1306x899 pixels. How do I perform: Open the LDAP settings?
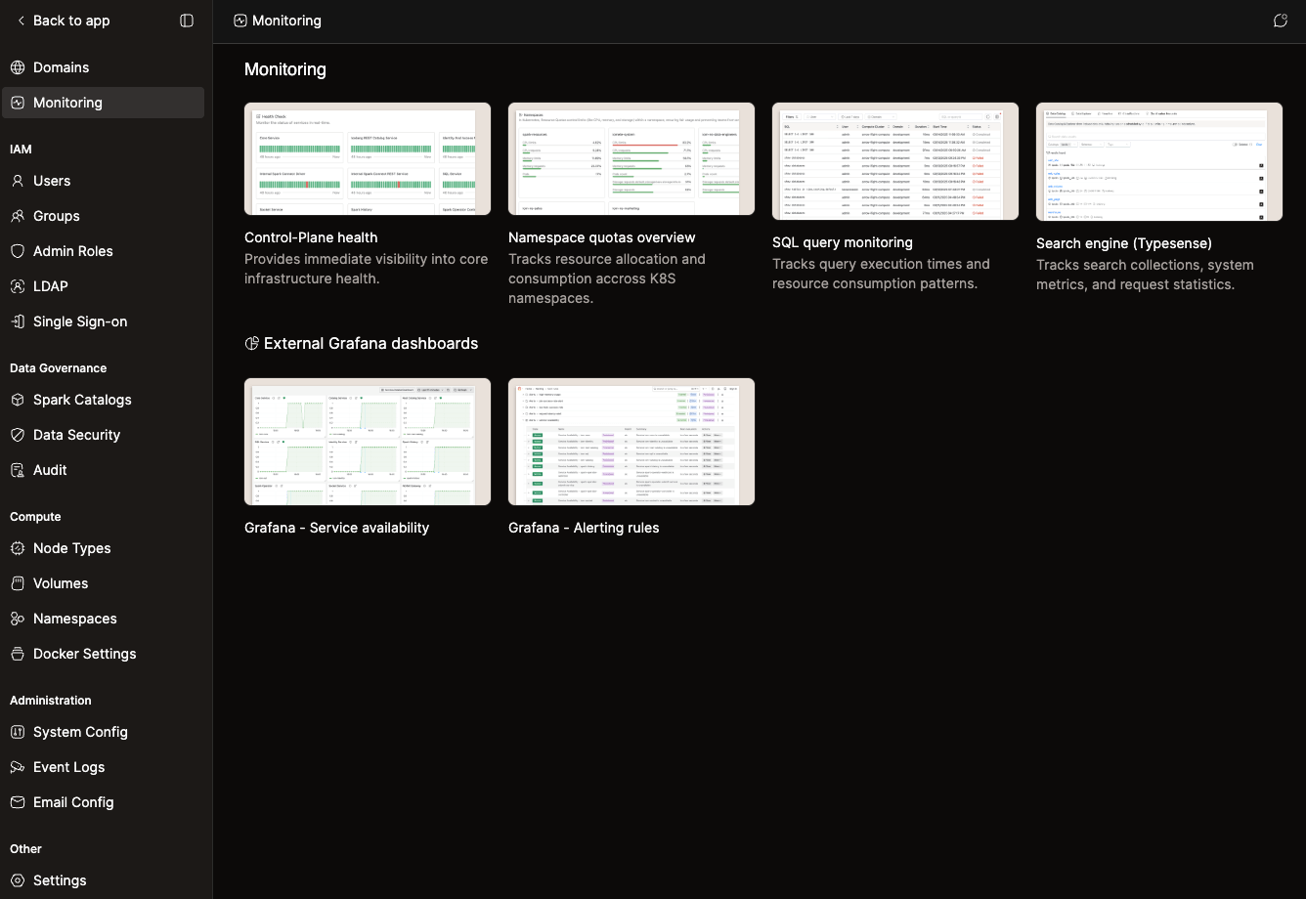[x=103, y=286]
